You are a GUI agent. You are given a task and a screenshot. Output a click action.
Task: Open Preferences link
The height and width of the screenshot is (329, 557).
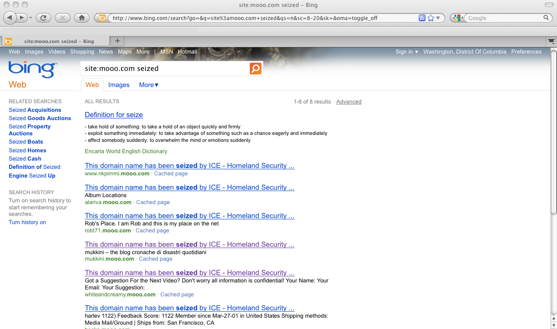[526, 51]
